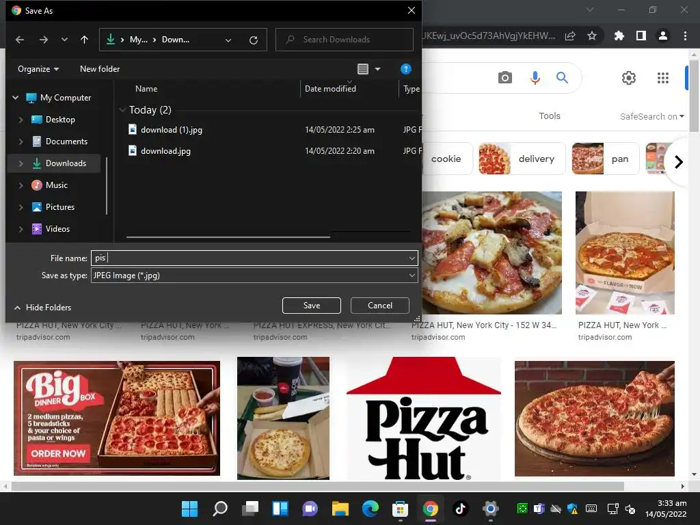The height and width of the screenshot is (525, 700).
Task: Open Flavor of Now pizza box image
Action: click(x=625, y=253)
